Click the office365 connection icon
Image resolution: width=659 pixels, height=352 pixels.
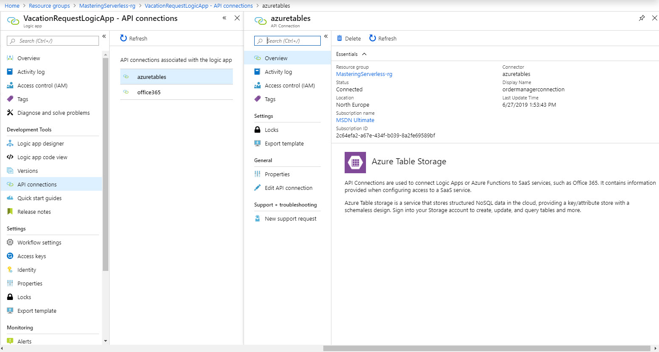pyautogui.click(x=126, y=92)
